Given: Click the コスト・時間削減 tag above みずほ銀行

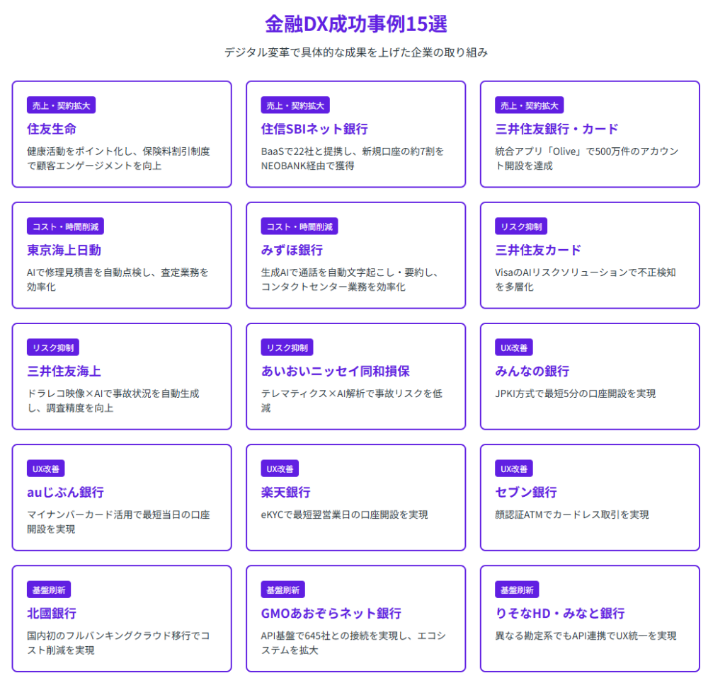Looking at the screenshot, I should point(299,226).
